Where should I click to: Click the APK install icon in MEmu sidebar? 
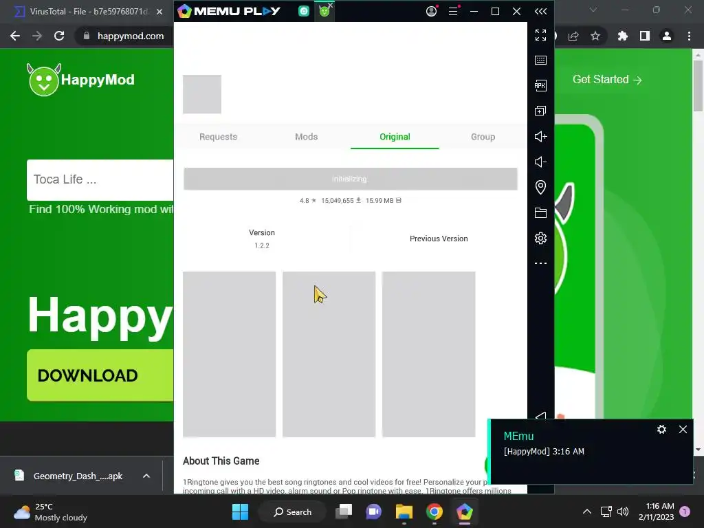(540, 86)
